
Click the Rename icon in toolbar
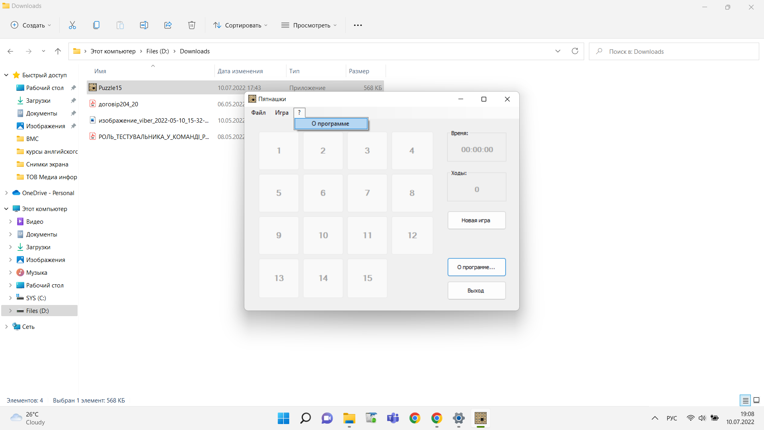coord(144,25)
